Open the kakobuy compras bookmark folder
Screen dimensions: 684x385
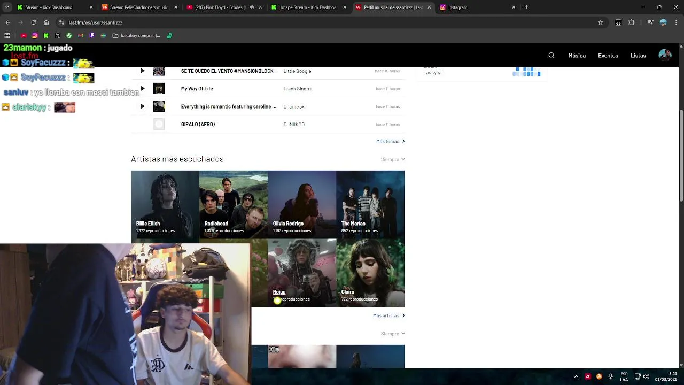tap(136, 36)
